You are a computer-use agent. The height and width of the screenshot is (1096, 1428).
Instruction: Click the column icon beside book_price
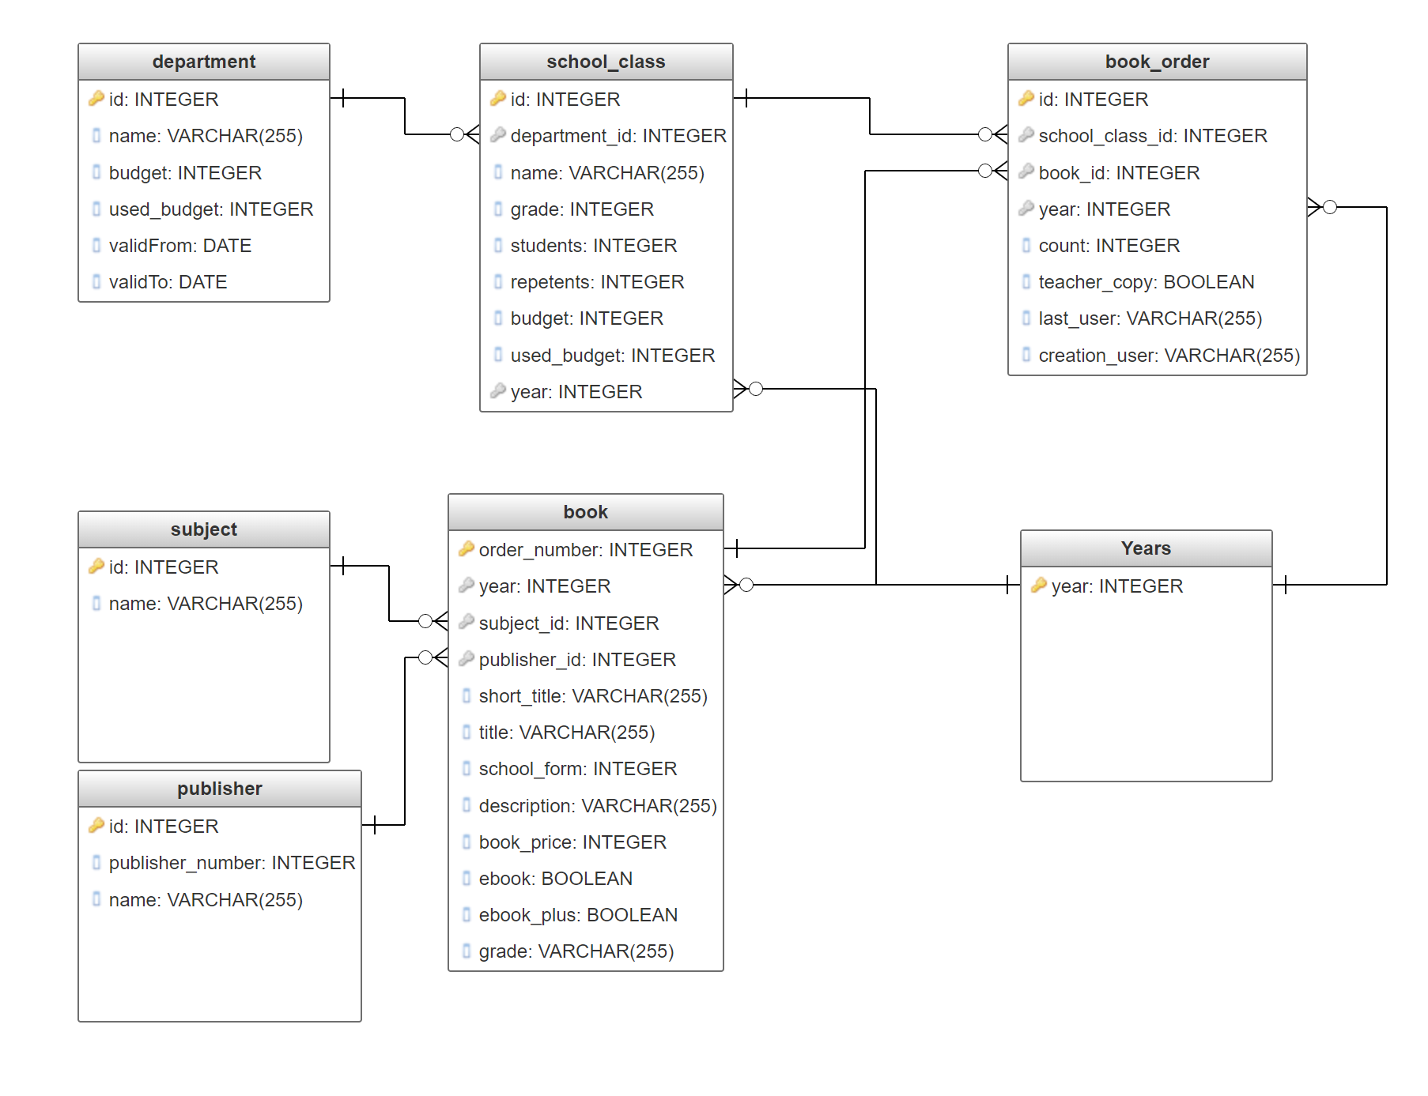pos(467,842)
